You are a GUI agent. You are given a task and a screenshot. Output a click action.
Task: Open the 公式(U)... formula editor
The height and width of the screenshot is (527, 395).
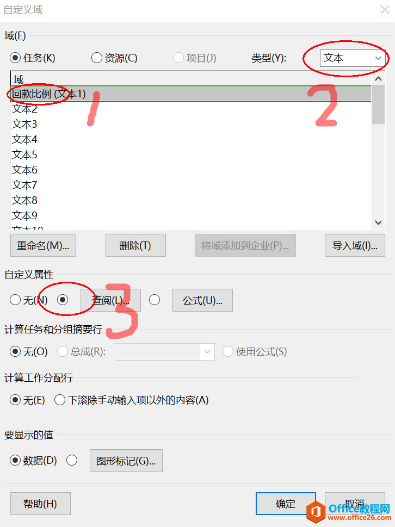[x=202, y=300]
